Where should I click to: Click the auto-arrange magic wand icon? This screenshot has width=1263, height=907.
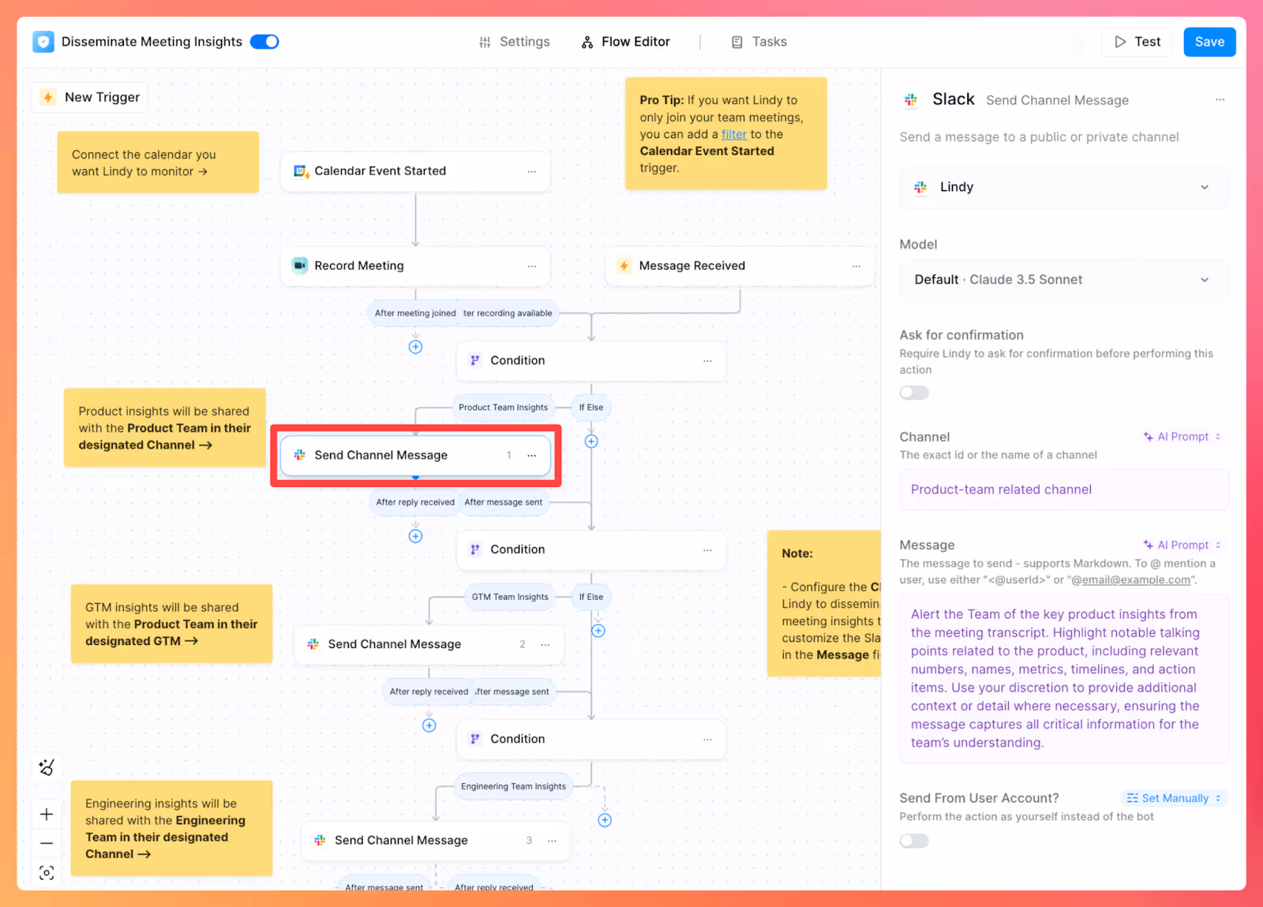[x=47, y=767]
